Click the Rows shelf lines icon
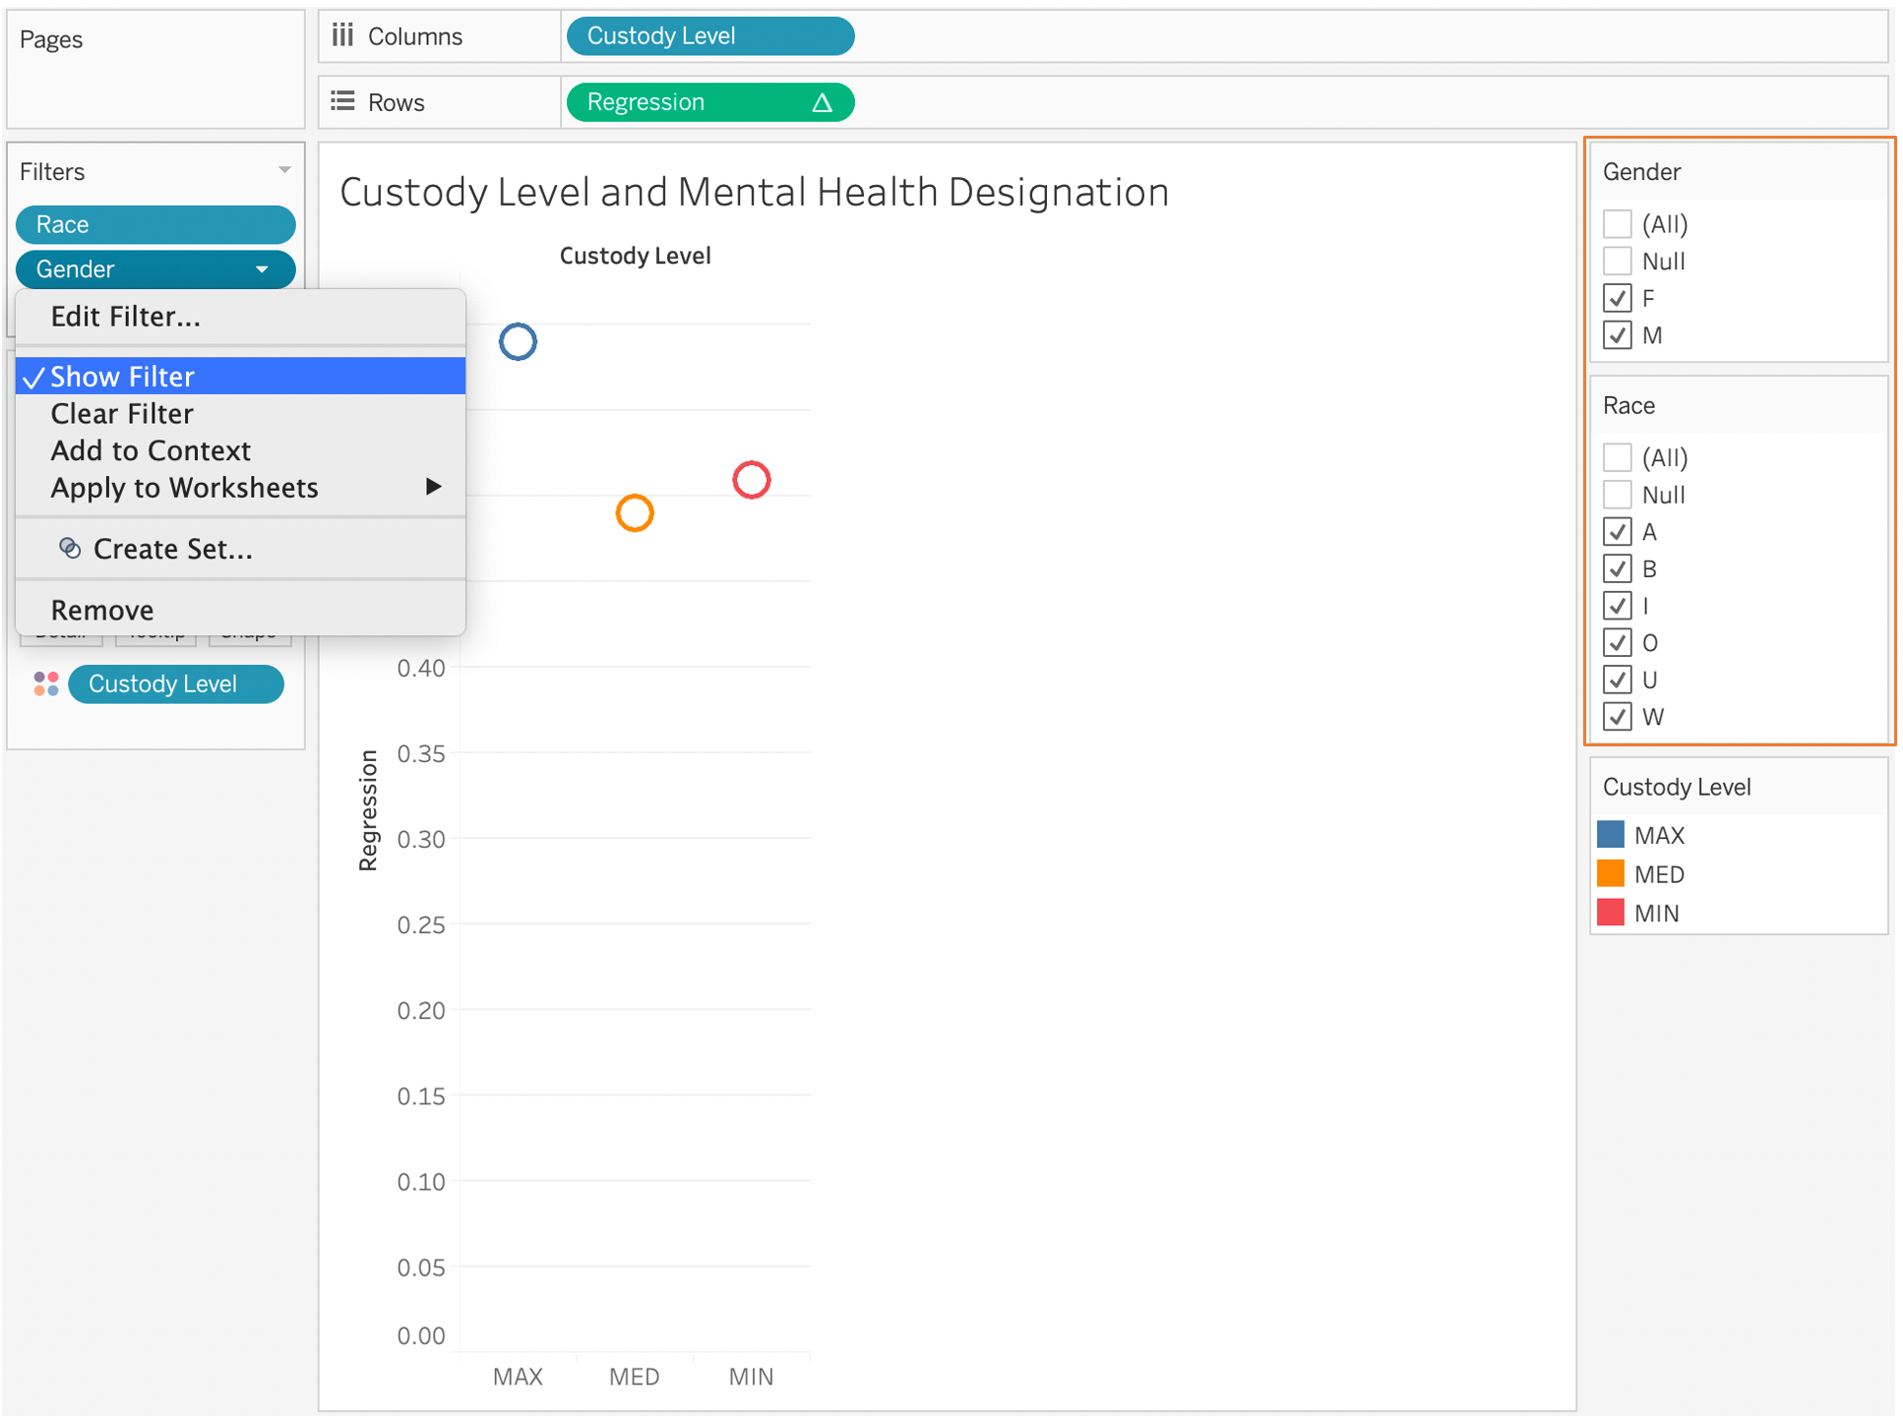Viewport: 1903px width, 1422px height. pos(341,101)
